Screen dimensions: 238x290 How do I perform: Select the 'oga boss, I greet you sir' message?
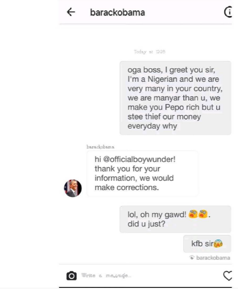pyautogui.click(x=175, y=98)
